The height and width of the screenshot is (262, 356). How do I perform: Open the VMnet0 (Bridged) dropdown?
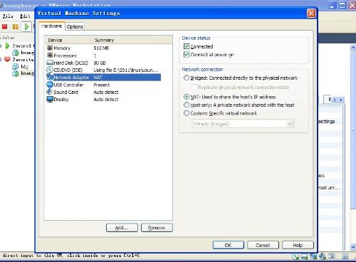(243, 124)
